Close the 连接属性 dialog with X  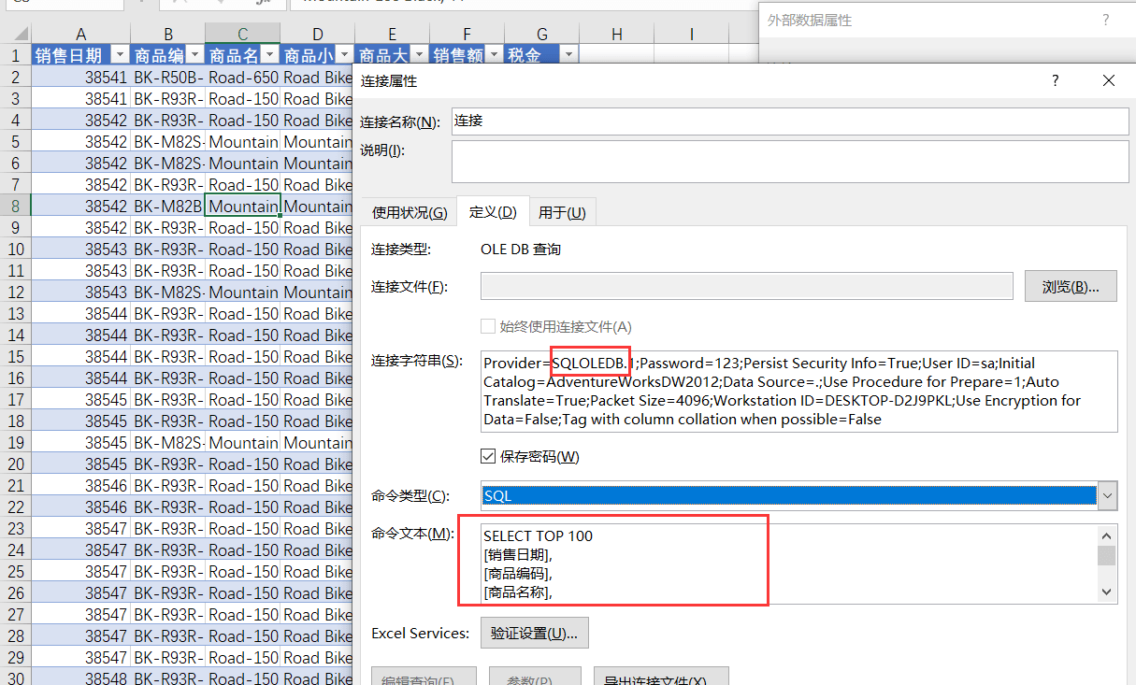pos(1109,81)
